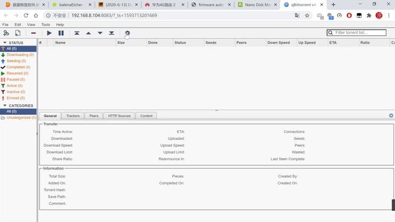Select All (0) under Categories
The width and height of the screenshot is (395, 222).
point(18,111)
